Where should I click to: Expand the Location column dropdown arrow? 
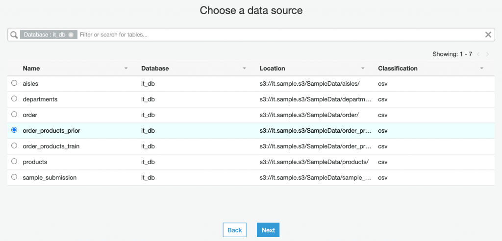pos(363,69)
